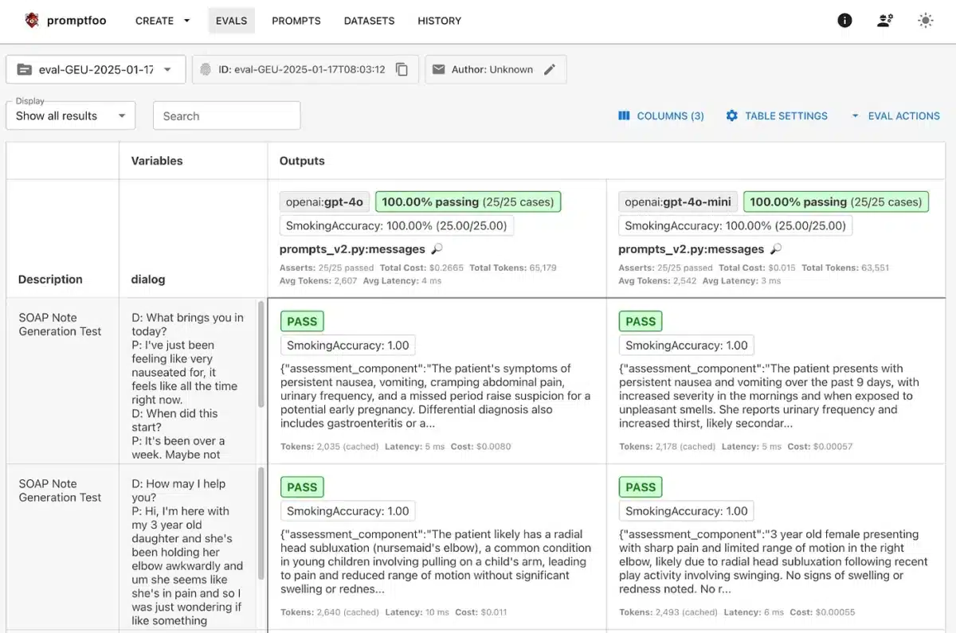Go to the EVALS tab

231,21
